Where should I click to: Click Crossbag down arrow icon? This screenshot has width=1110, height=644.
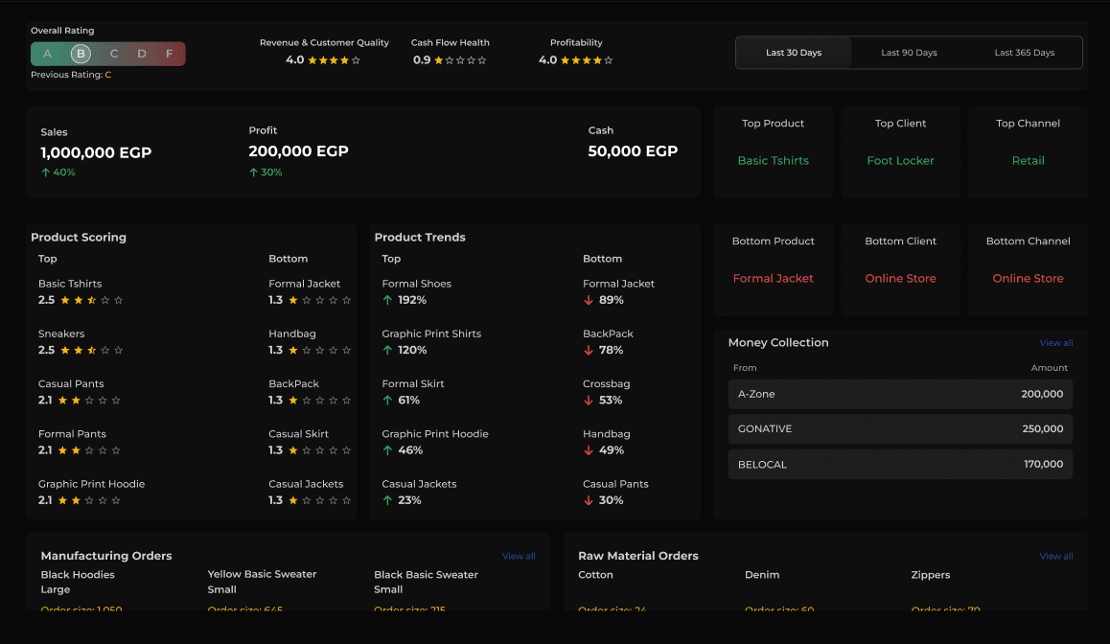589,401
